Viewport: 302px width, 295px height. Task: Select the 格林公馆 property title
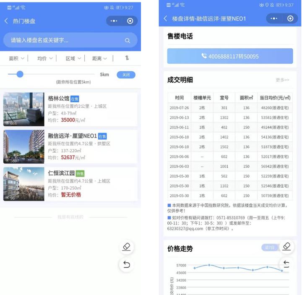tap(59, 99)
